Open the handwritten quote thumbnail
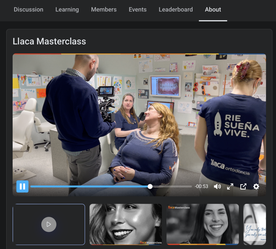The height and width of the screenshot is (249, 276). pyautogui.click(x=254, y=224)
